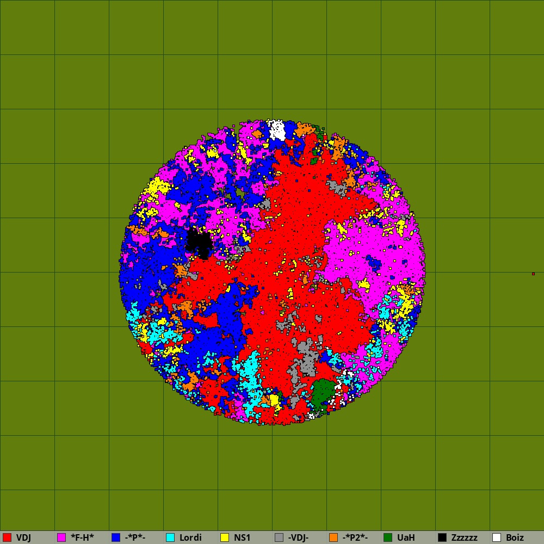Select the -VDJ- legend label

coord(298,538)
